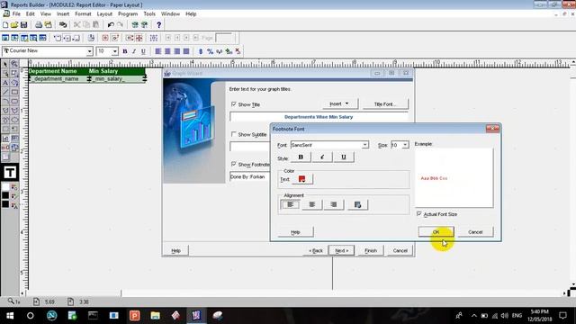The height and width of the screenshot is (324, 576).
Task: Open a file with the folder icon
Action: click(x=14, y=25)
